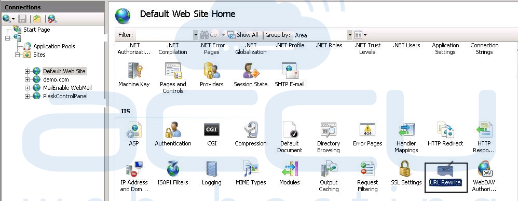Open the Session State feature
The image size is (518, 201).
tap(250, 71)
